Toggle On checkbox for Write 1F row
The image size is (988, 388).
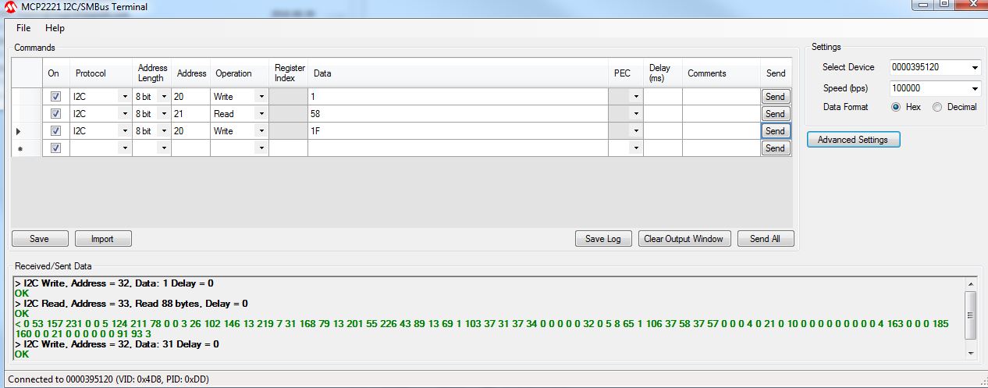tap(55, 131)
